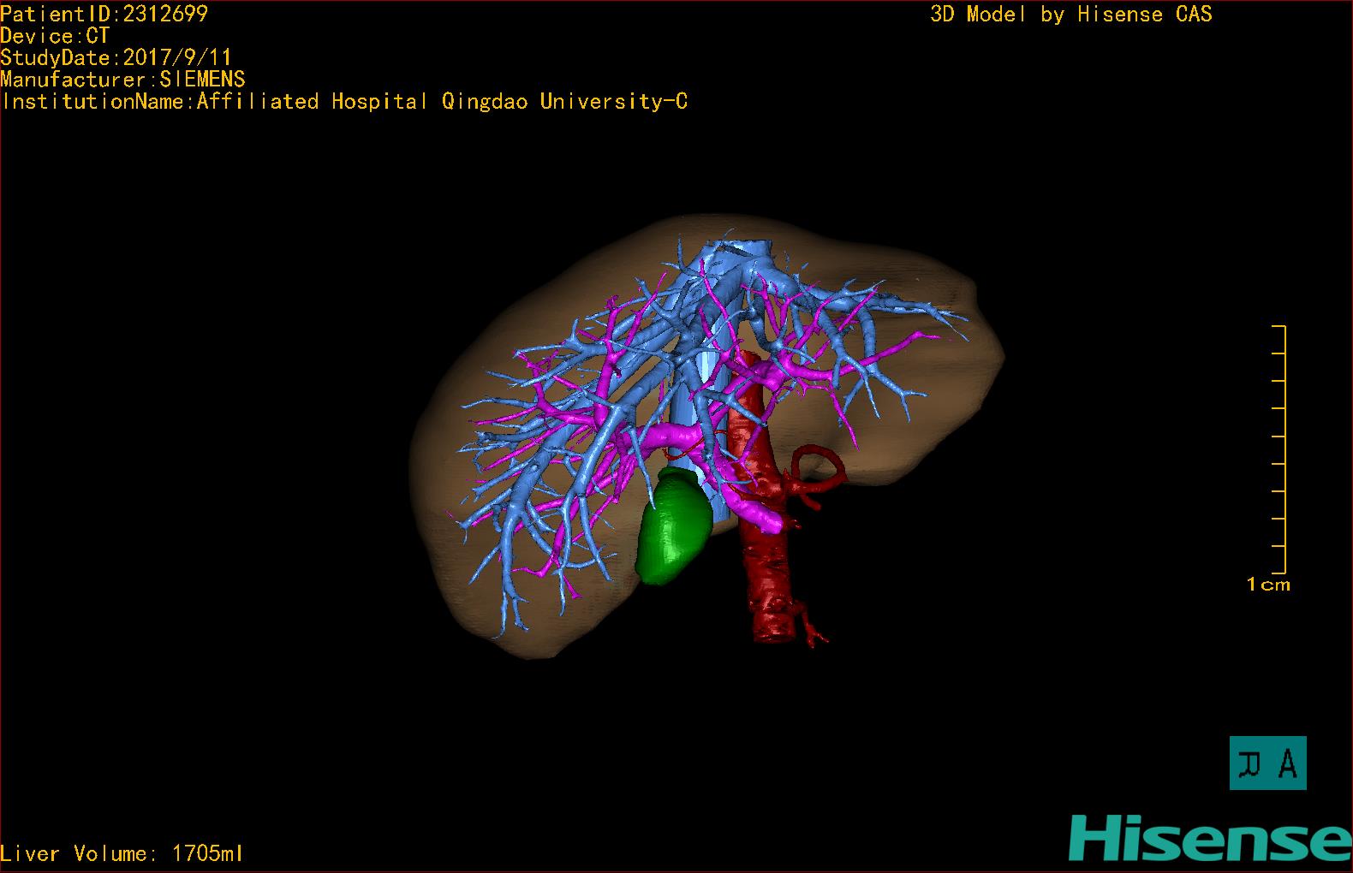The image size is (1353, 873).
Task: Click the orientation indicator marked A
Action: point(1267,763)
